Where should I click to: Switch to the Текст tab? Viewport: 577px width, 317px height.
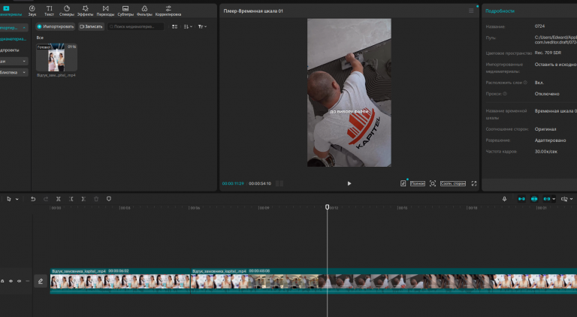(x=49, y=11)
